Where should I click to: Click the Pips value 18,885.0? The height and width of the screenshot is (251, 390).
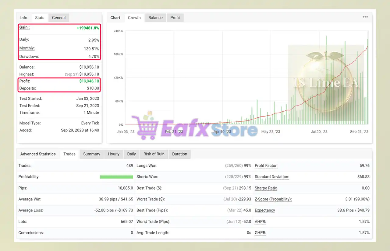tap(126, 188)
